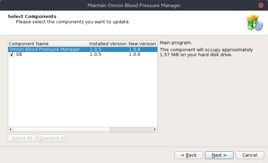Screen dimensions: 268x163
Task: Click the scrollbar track right of thumb
Action: click(x=132, y=129)
